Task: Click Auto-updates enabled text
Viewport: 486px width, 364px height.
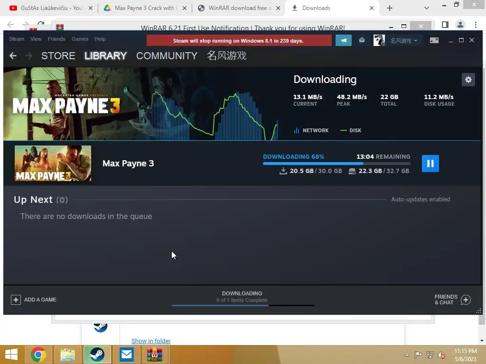Action: point(421,200)
